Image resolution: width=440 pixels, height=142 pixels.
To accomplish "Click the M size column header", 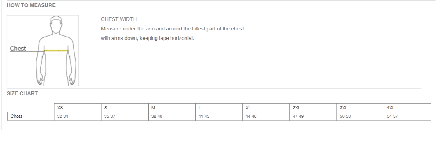I will 172,108.
